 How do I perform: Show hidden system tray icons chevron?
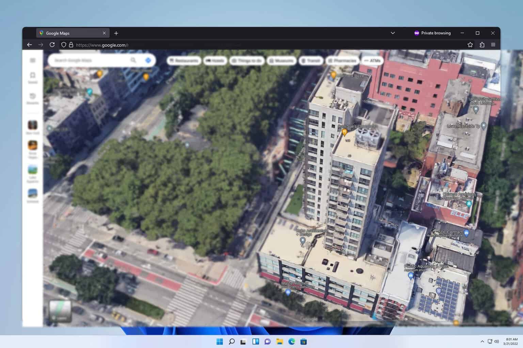pos(482,342)
